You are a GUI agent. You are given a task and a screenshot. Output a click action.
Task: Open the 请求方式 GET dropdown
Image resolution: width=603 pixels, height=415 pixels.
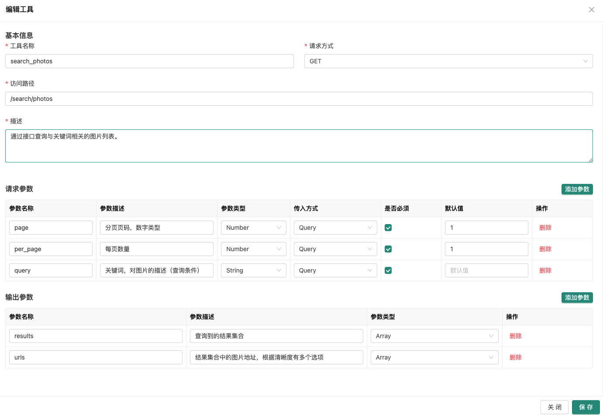point(448,61)
